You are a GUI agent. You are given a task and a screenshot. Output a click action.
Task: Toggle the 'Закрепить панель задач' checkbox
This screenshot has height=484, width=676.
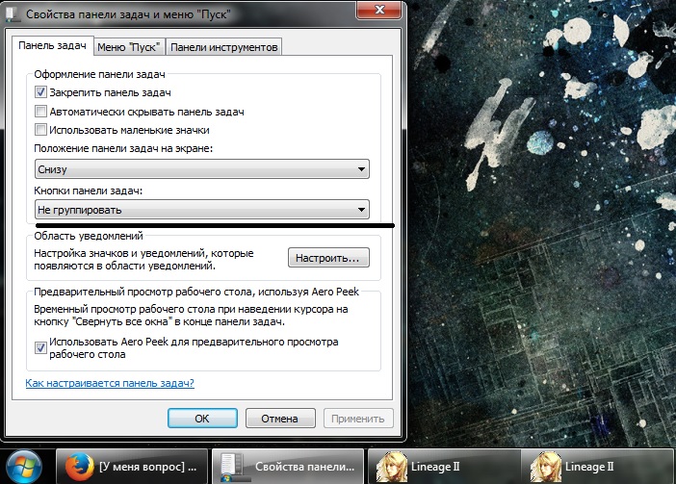coord(40,92)
